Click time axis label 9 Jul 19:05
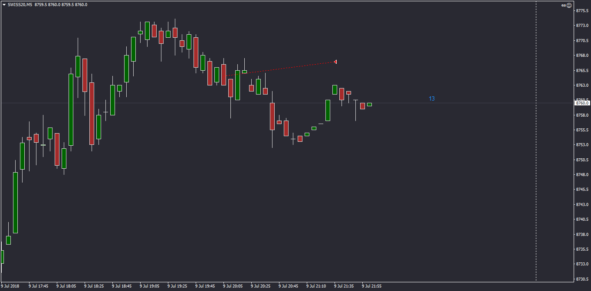The width and height of the screenshot is (591, 291). tap(150, 286)
